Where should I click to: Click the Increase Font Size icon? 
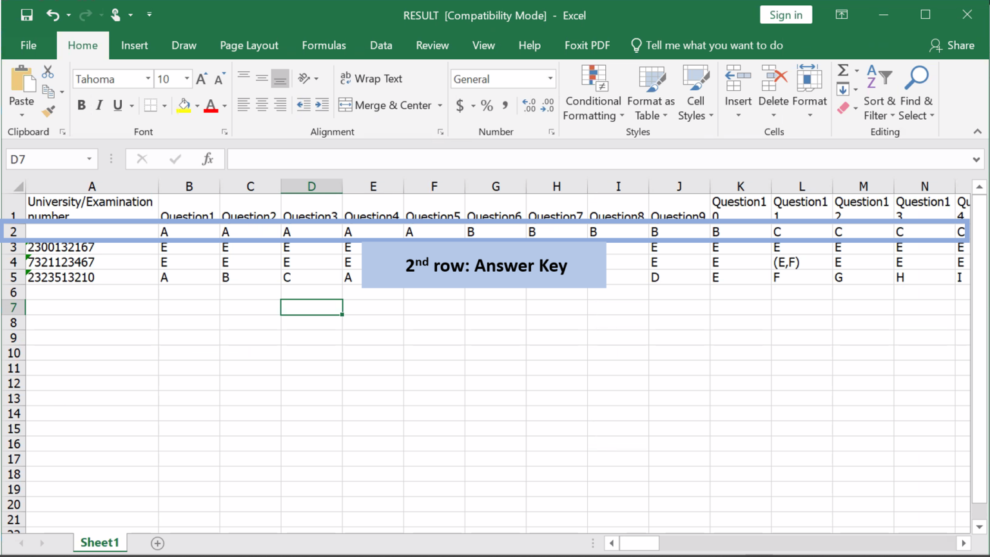pyautogui.click(x=201, y=79)
